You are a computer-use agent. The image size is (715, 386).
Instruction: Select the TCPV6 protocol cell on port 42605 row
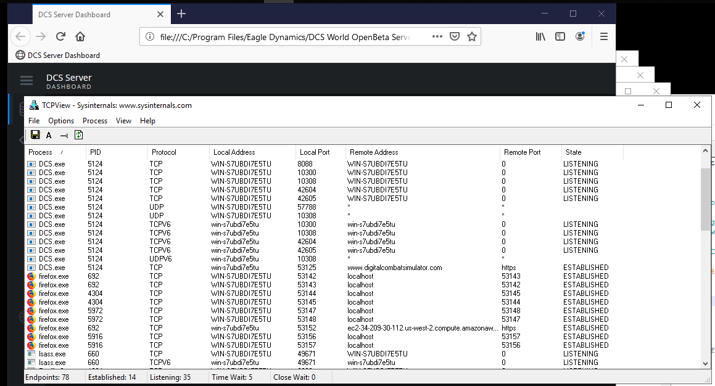pyautogui.click(x=160, y=250)
